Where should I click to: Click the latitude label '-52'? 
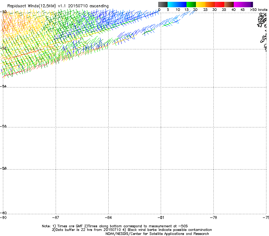(x=3, y=48)
